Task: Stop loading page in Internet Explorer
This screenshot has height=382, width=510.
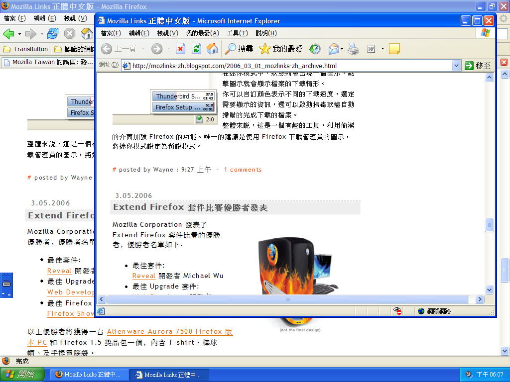Action: coord(180,49)
